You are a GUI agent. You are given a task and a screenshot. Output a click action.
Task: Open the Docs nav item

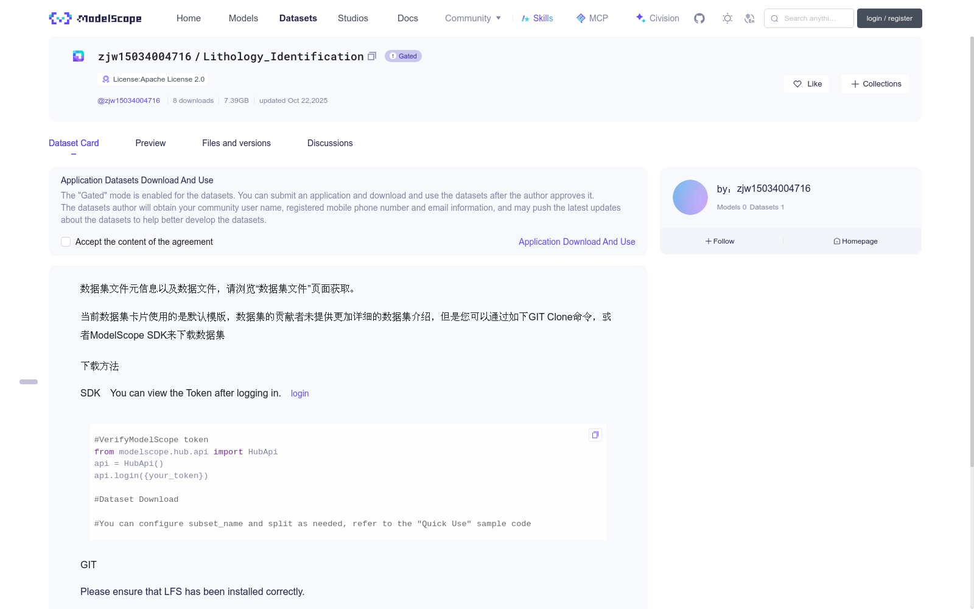408,18
